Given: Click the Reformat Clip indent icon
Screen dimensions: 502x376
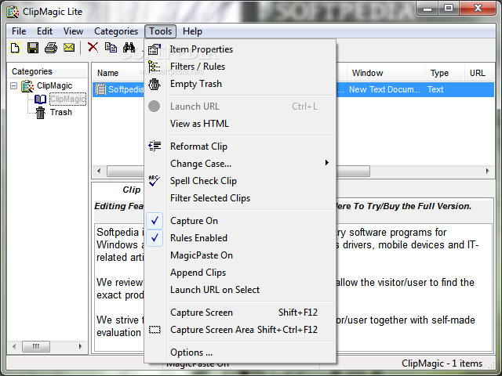Looking at the screenshot, I should tap(155, 146).
